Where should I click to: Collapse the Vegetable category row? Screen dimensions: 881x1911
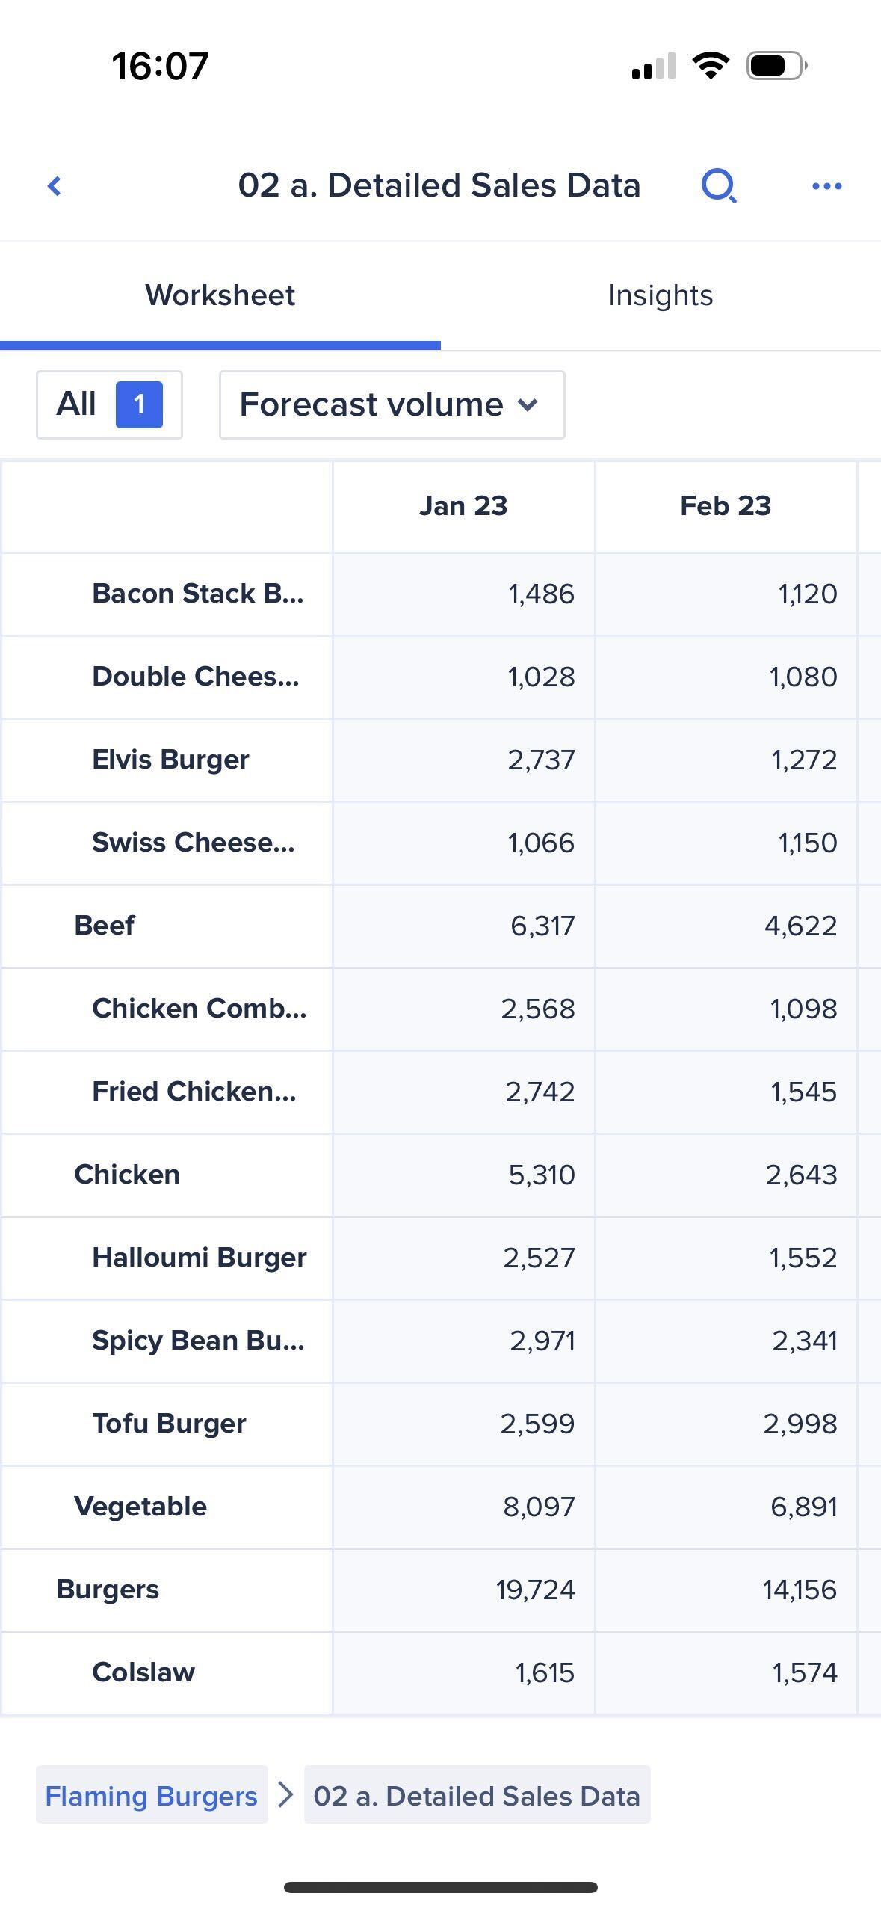point(140,1507)
